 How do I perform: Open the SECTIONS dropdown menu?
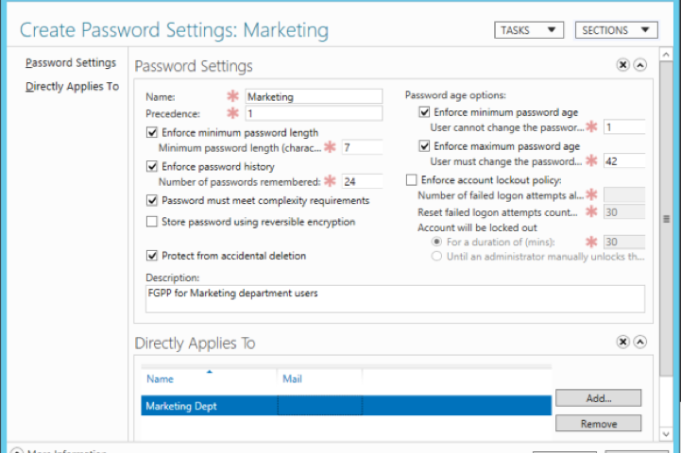point(616,30)
